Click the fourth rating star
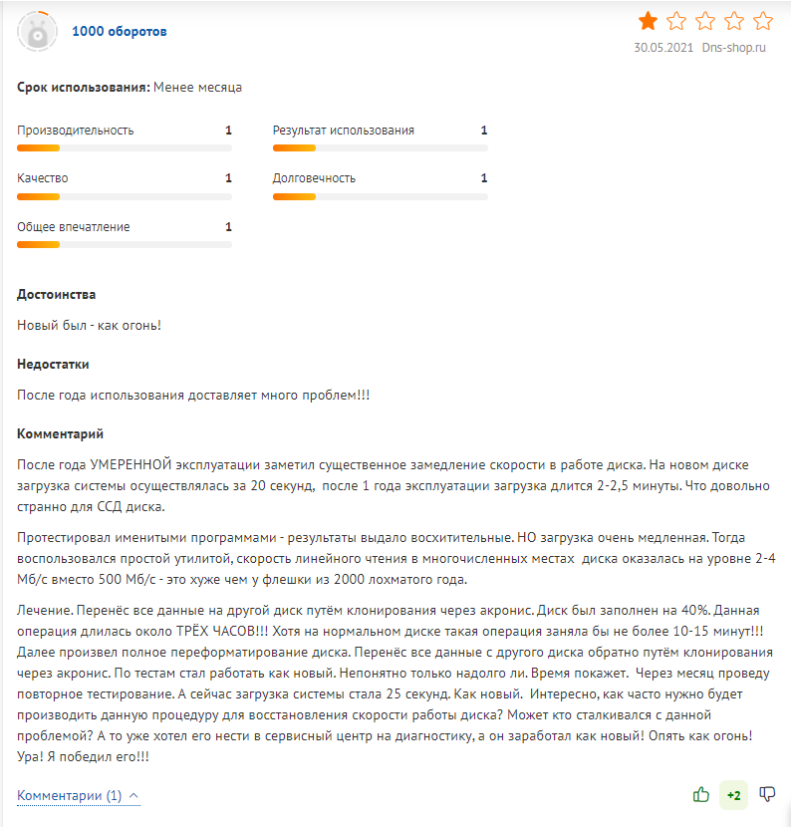Viewport: 793px width, 827px height. (734, 21)
